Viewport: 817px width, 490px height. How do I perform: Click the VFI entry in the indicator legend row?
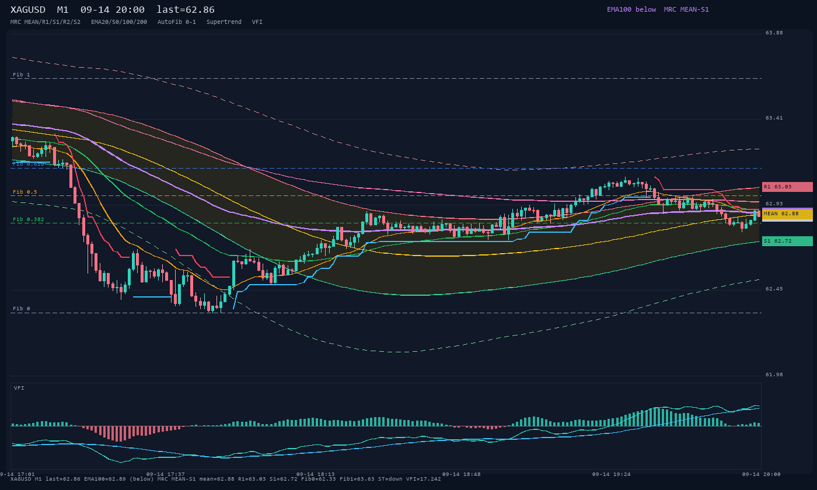click(257, 22)
